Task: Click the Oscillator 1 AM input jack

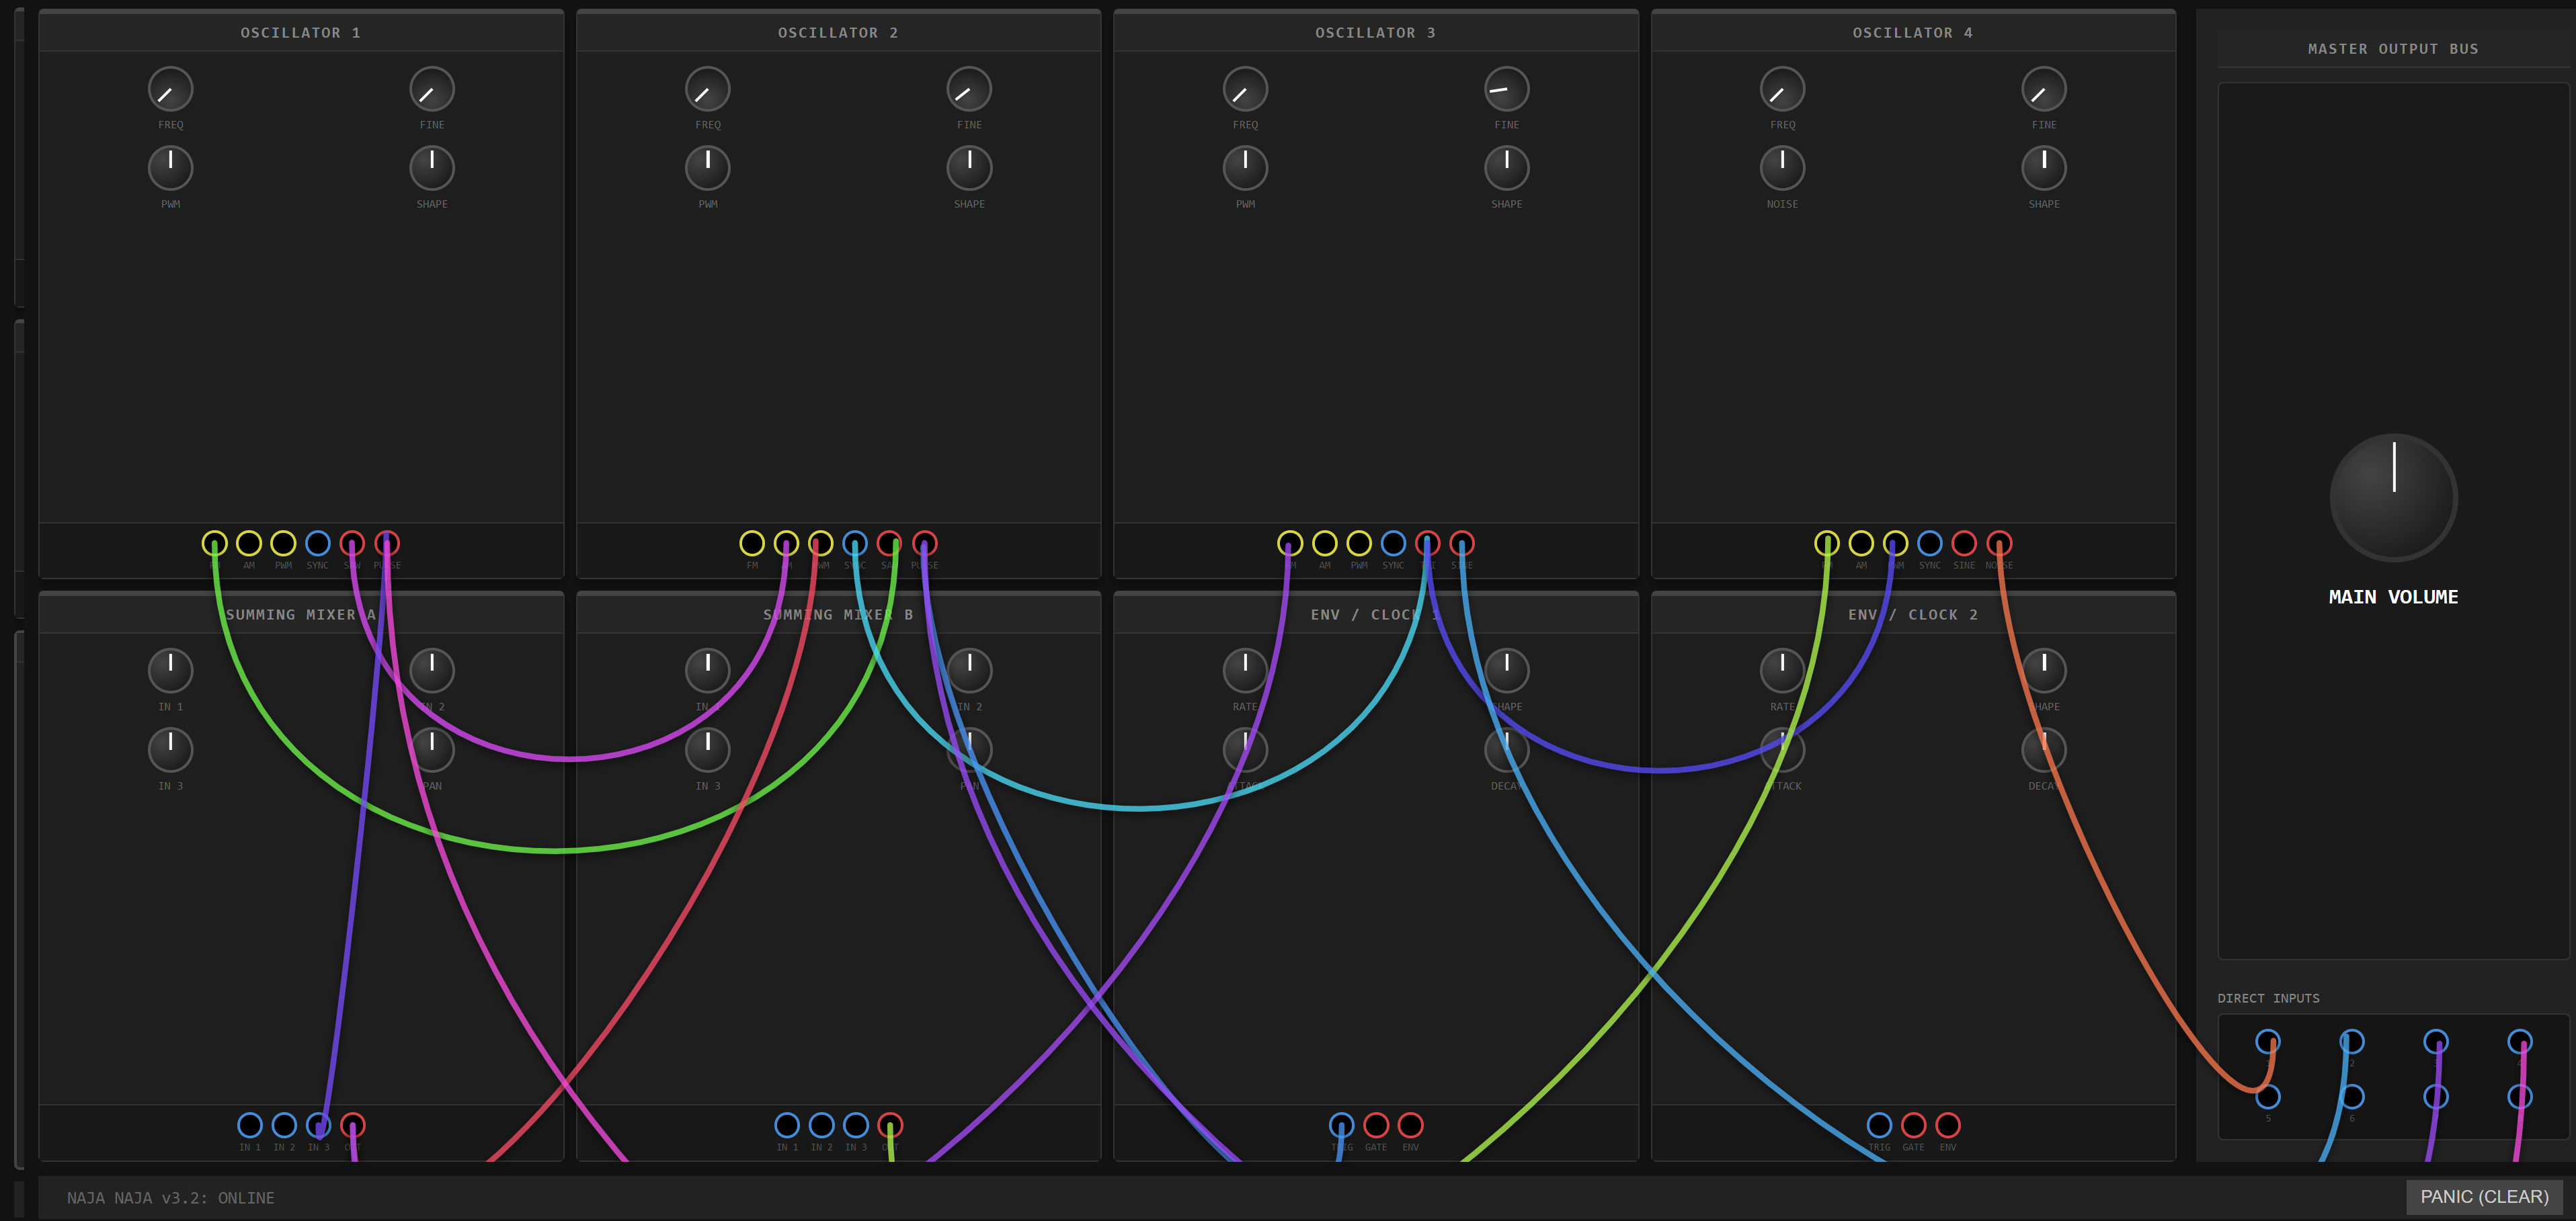Action: pyautogui.click(x=249, y=543)
